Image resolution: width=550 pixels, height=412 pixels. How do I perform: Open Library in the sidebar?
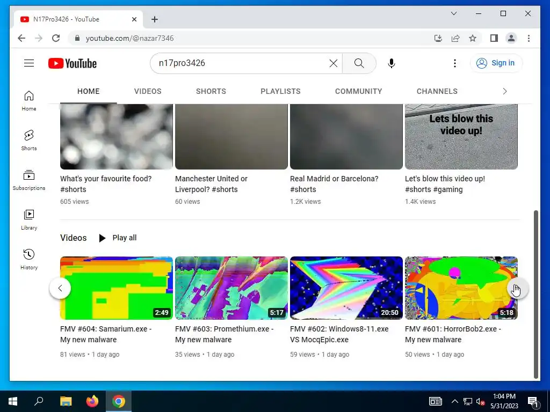[x=29, y=219]
